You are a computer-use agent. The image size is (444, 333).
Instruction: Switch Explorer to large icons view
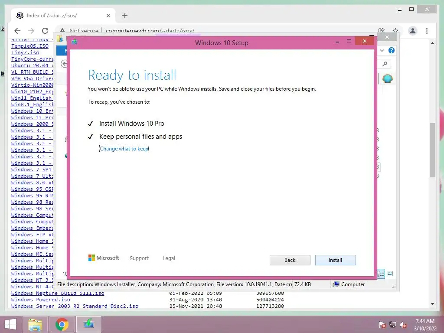click(390, 274)
